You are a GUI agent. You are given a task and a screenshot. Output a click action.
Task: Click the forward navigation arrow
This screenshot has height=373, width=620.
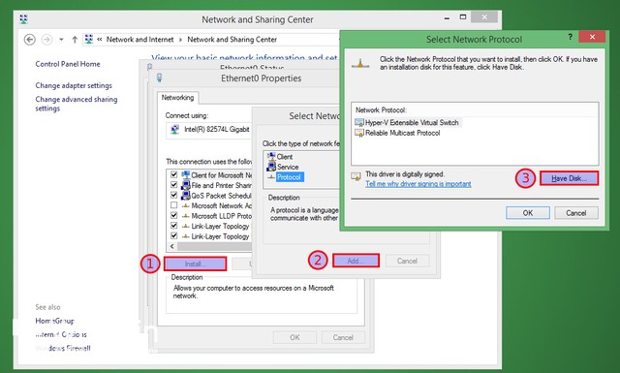pyautogui.click(x=46, y=40)
